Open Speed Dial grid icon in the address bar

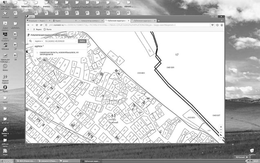41,25
